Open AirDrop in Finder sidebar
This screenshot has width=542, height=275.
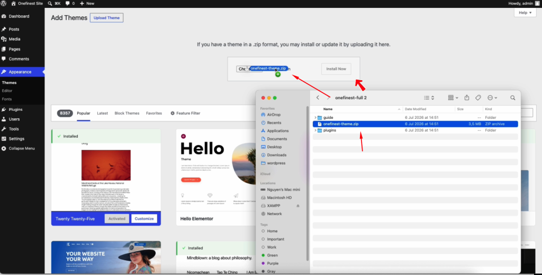click(x=270, y=115)
